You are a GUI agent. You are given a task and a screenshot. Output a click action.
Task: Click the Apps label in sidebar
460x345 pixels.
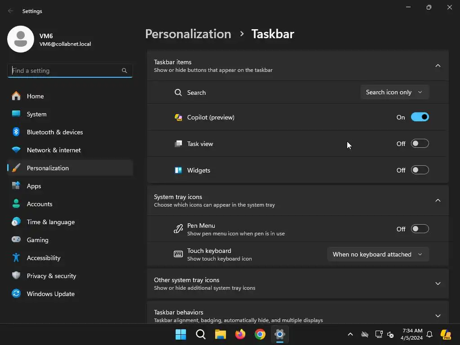click(x=34, y=186)
